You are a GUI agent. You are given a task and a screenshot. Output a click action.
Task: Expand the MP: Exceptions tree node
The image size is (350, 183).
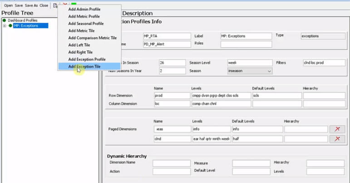(x=5, y=26)
